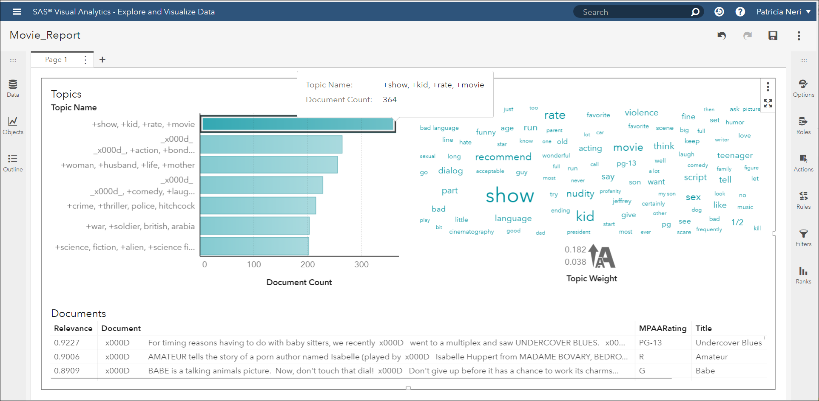Open the Filters pane
819x401 pixels.
[803, 238]
